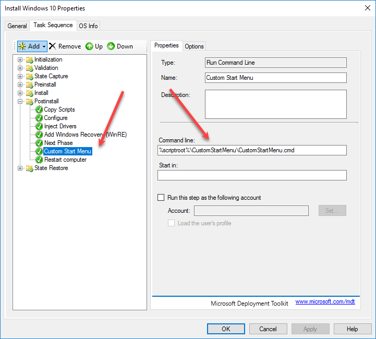Switch to the General tab
The image size is (376, 339).
tap(17, 26)
